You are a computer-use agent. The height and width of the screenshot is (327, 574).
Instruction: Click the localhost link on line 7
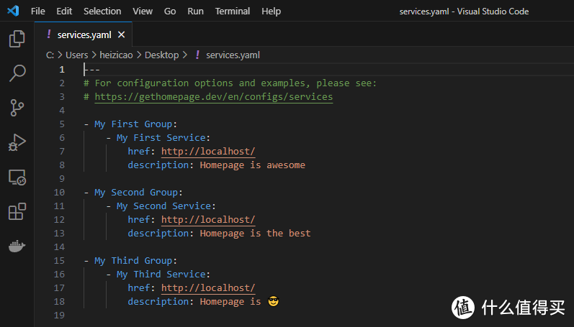coord(208,152)
